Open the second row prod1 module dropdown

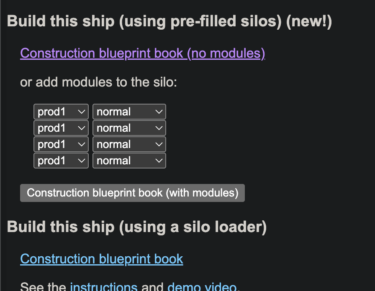coord(61,128)
